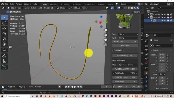Click the zoom magnifier viewport icon
The height and width of the screenshot is (98, 174).
pyautogui.click(x=105, y=30)
